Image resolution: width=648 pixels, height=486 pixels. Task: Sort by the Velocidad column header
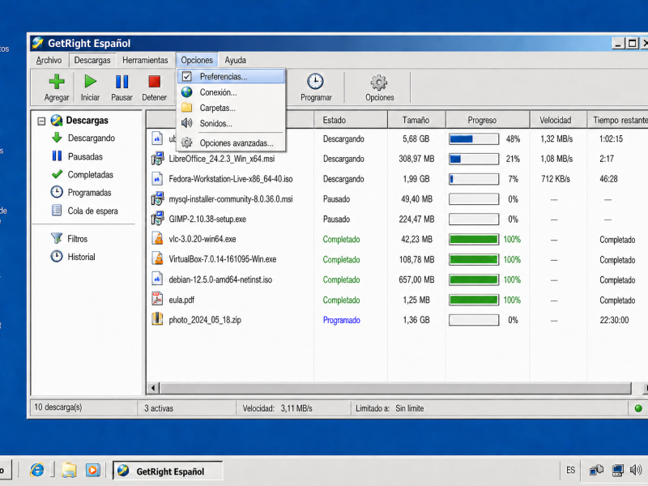coord(558,120)
